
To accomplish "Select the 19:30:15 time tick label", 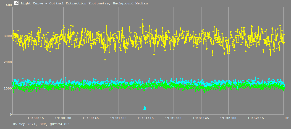I will (36, 118).
